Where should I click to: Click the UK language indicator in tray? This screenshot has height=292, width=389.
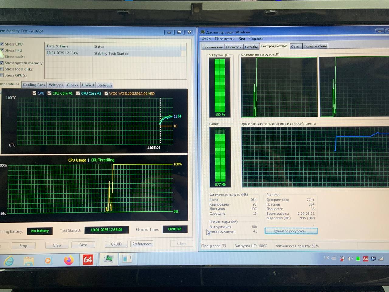tap(326, 258)
